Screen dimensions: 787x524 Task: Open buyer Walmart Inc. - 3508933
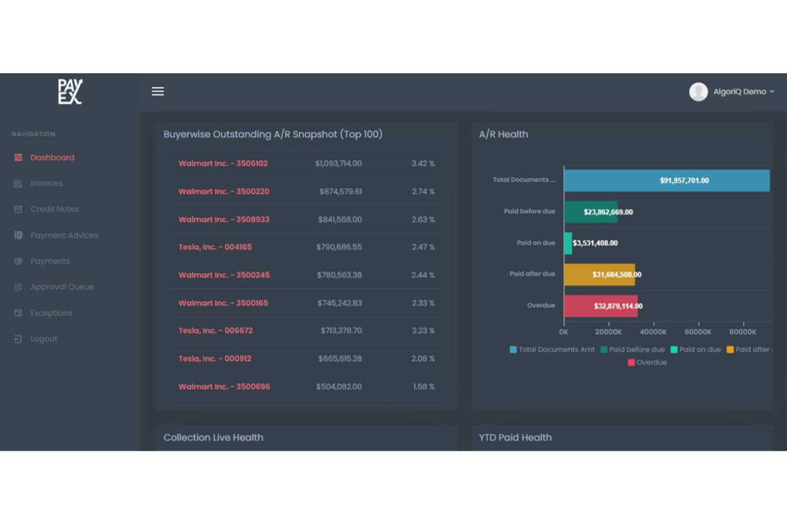[224, 220]
